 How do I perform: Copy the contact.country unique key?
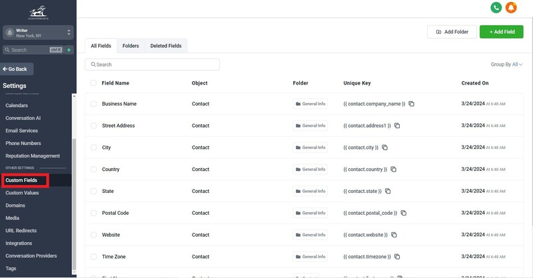393,169
